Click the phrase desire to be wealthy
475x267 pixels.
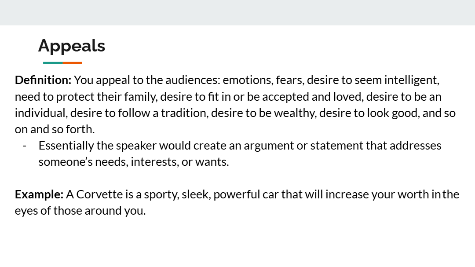(x=264, y=113)
